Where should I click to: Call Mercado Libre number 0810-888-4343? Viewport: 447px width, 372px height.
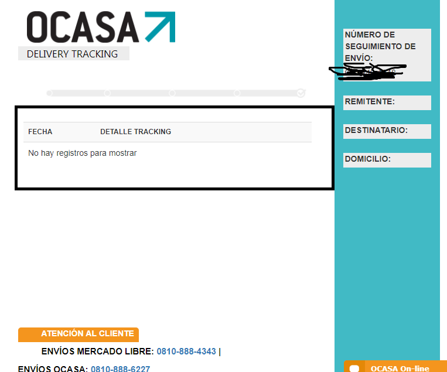186,351
